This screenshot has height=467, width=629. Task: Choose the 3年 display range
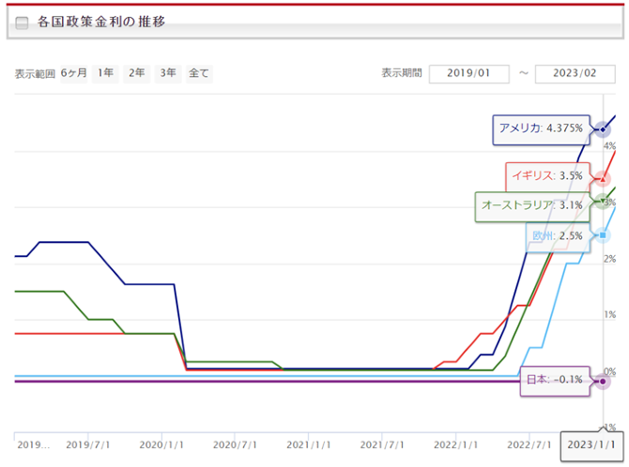pyautogui.click(x=167, y=73)
